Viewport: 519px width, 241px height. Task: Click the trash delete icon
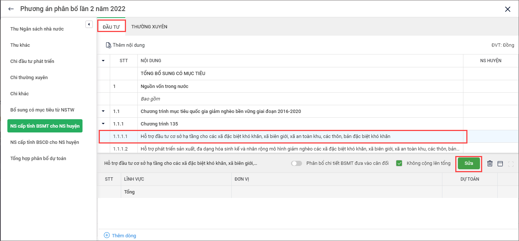click(490, 164)
